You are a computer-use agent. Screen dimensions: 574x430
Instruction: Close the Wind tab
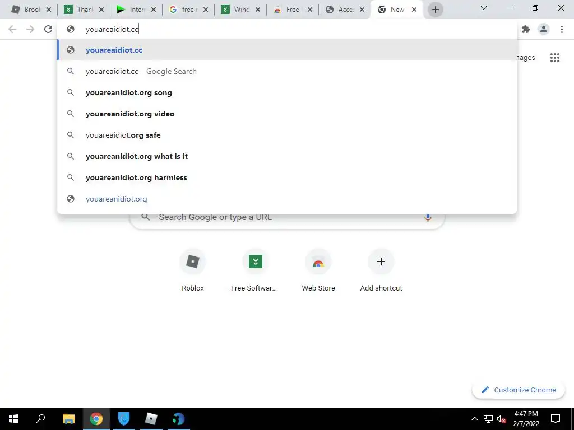coord(258,10)
